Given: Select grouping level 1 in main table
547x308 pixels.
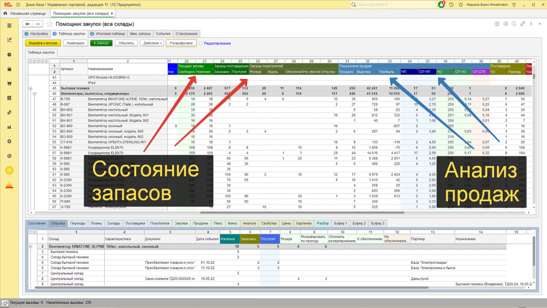Looking at the screenshot, I should click(x=30, y=61).
